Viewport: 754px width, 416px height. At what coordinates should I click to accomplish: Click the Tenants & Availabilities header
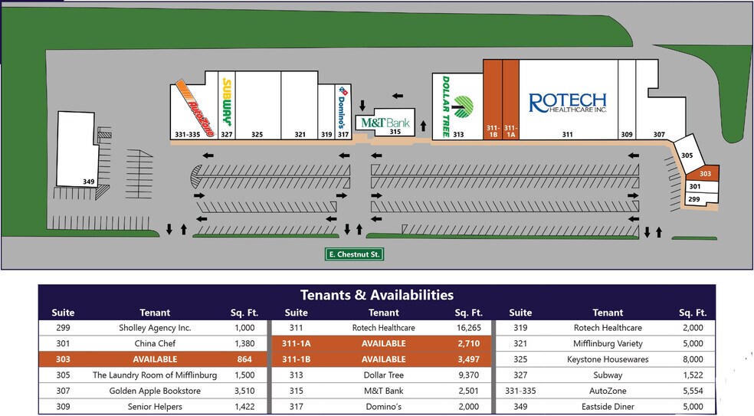pos(376,295)
